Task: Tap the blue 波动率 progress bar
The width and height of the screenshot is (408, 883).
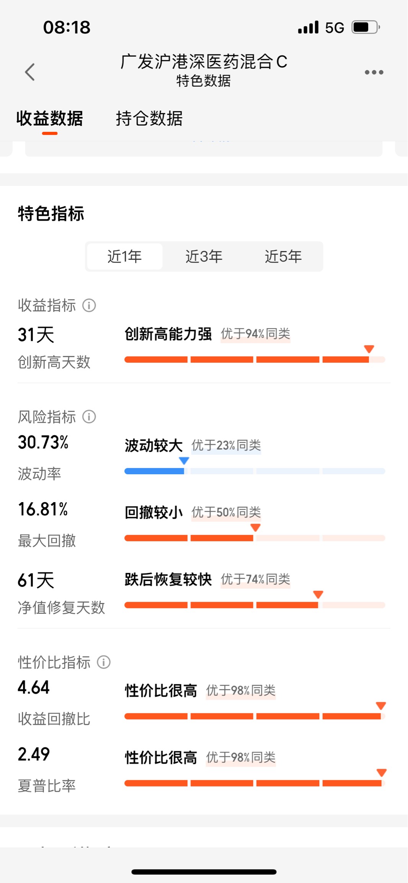Action: pyautogui.click(x=255, y=471)
